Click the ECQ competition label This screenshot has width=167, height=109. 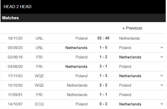coord(39,104)
